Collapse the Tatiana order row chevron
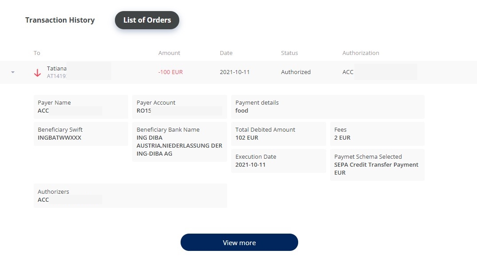The image size is (477, 258). click(12, 72)
